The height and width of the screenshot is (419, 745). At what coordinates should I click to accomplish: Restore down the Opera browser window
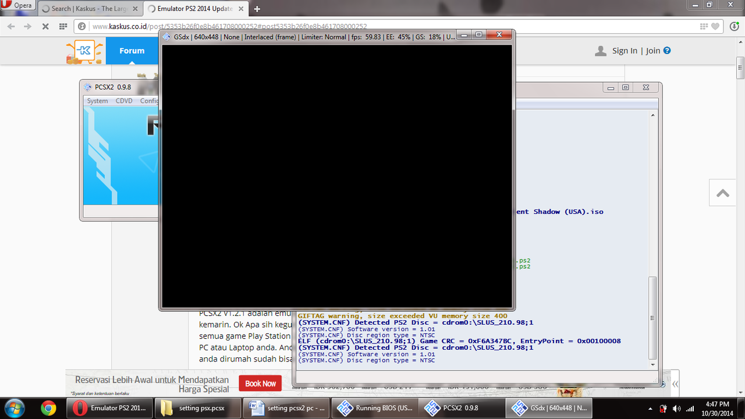tap(709, 5)
